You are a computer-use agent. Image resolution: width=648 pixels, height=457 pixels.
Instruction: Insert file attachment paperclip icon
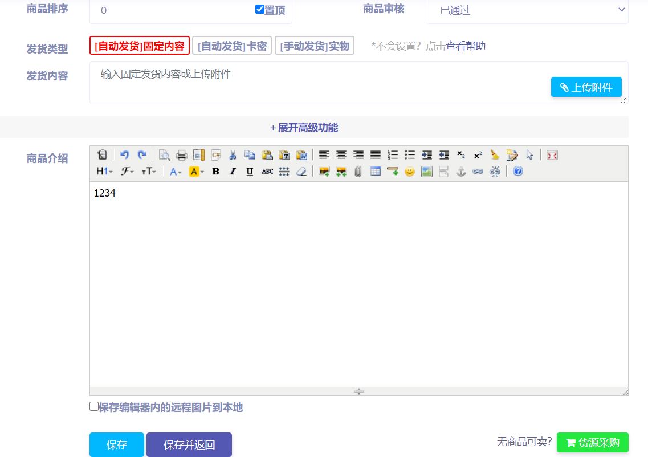click(x=358, y=172)
